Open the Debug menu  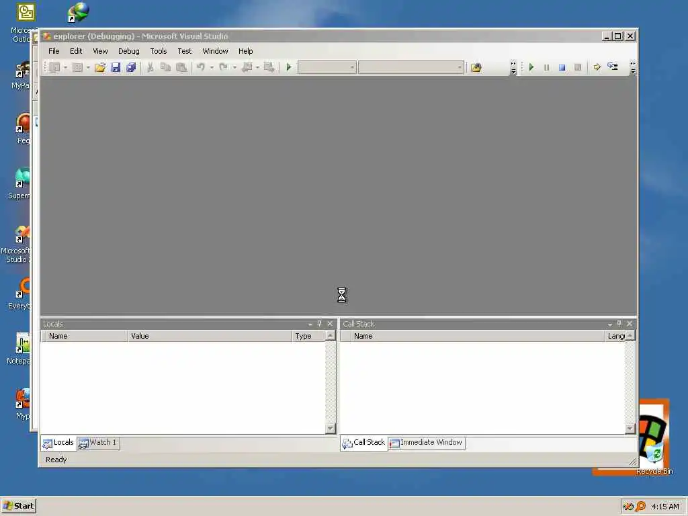tap(128, 51)
